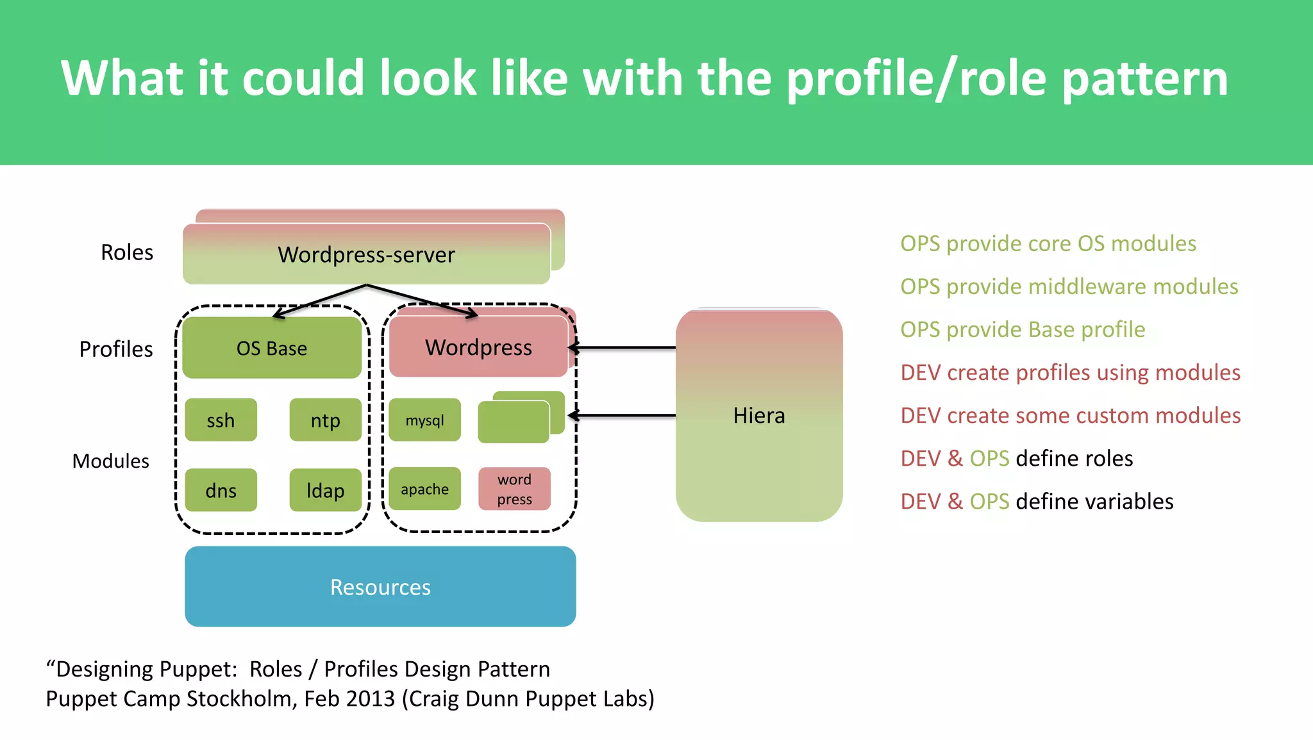Click 'Designing Puppet: Roles / Profiles Design Pattern' line

298,669
